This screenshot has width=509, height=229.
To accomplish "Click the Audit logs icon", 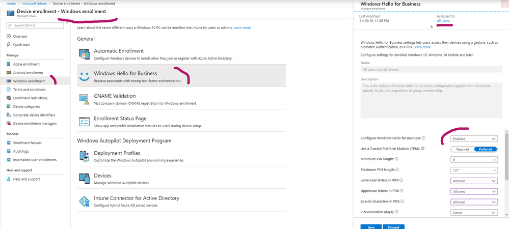I will pos(9,151).
